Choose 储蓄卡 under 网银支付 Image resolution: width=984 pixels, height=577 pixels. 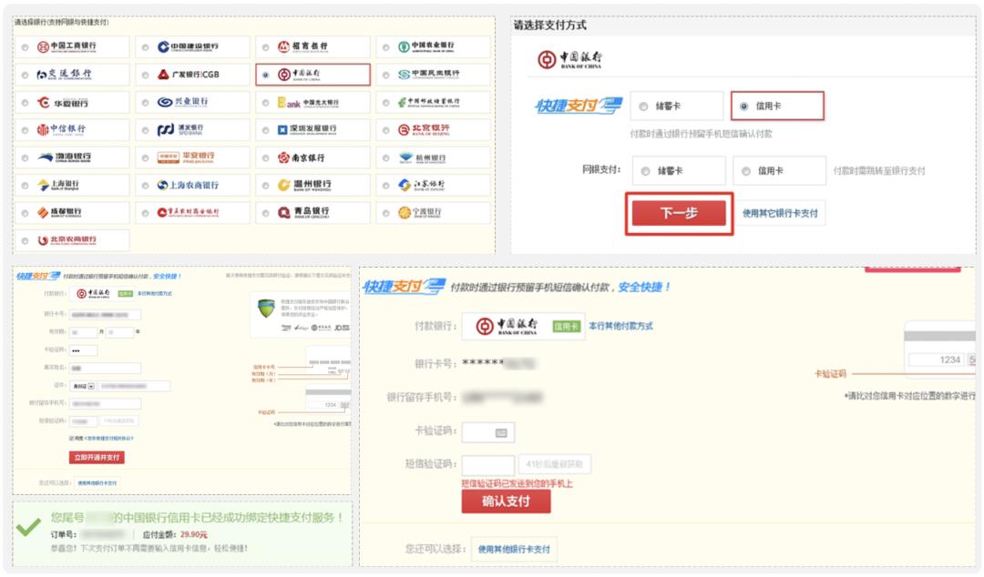click(x=645, y=171)
